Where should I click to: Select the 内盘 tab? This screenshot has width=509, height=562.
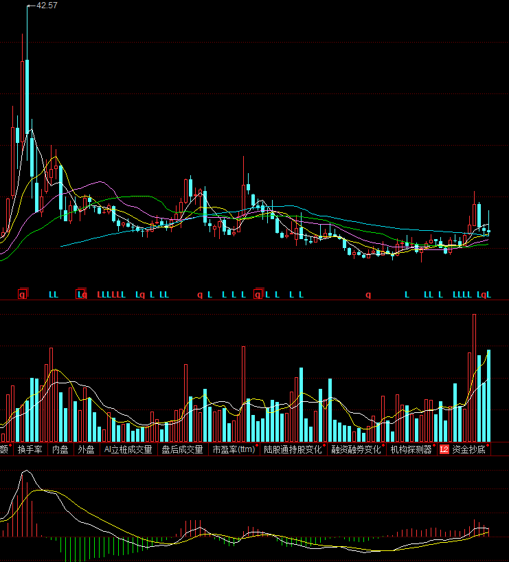[60, 449]
